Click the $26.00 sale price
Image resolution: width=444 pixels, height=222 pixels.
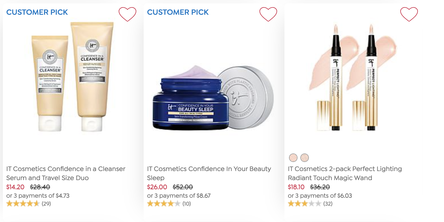(x=157, y=187)
